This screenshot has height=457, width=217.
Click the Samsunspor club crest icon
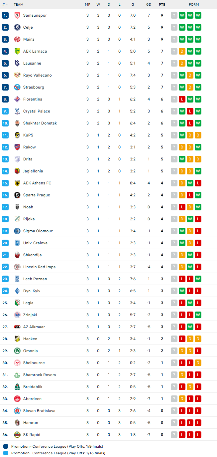(x=17, y=15)
